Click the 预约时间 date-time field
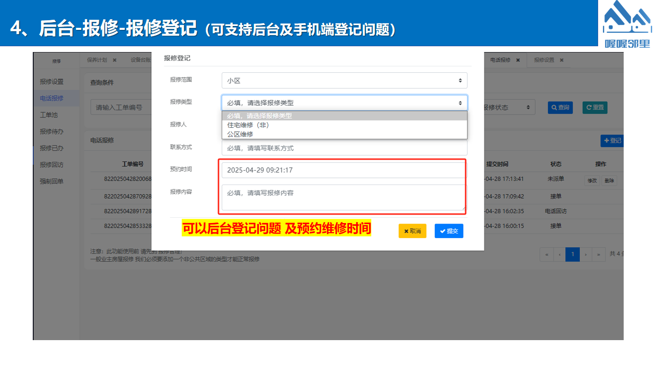The width and height of the screenshot is (655, 370). (x=344, y=170)
